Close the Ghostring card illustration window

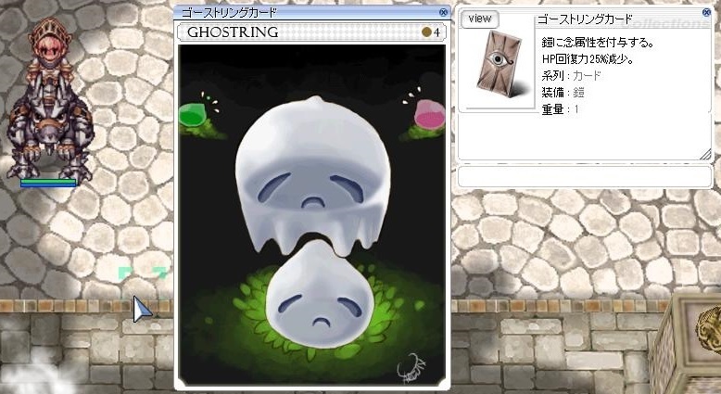(x=443, y=13)
